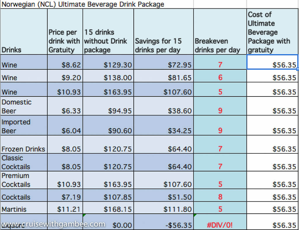The height and width of the screenshot is (230, 299).
Task: Click the $8.62 price cell
Action: [x=65, y=62]
